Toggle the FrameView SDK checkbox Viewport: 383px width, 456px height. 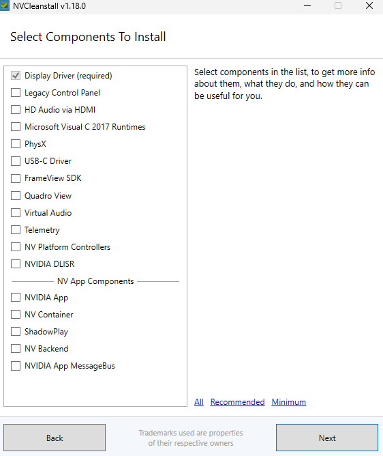pyautogui.click(x=16, y=178)
